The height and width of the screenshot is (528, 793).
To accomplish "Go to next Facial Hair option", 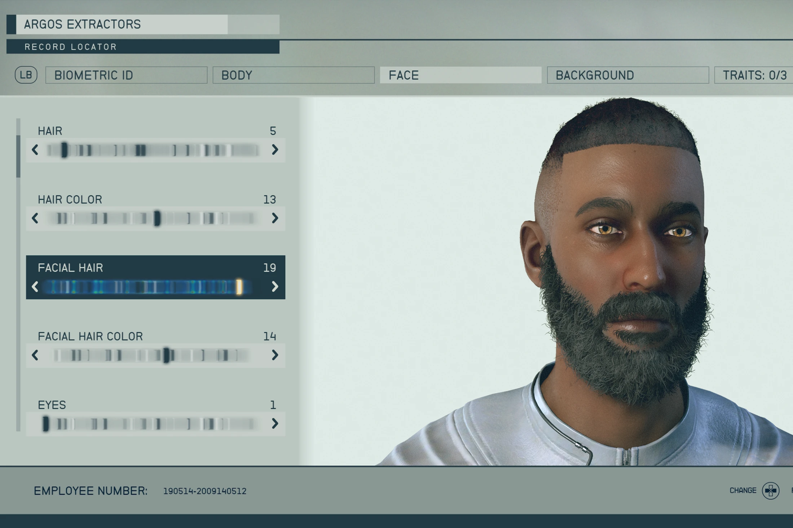I will 275,287.
